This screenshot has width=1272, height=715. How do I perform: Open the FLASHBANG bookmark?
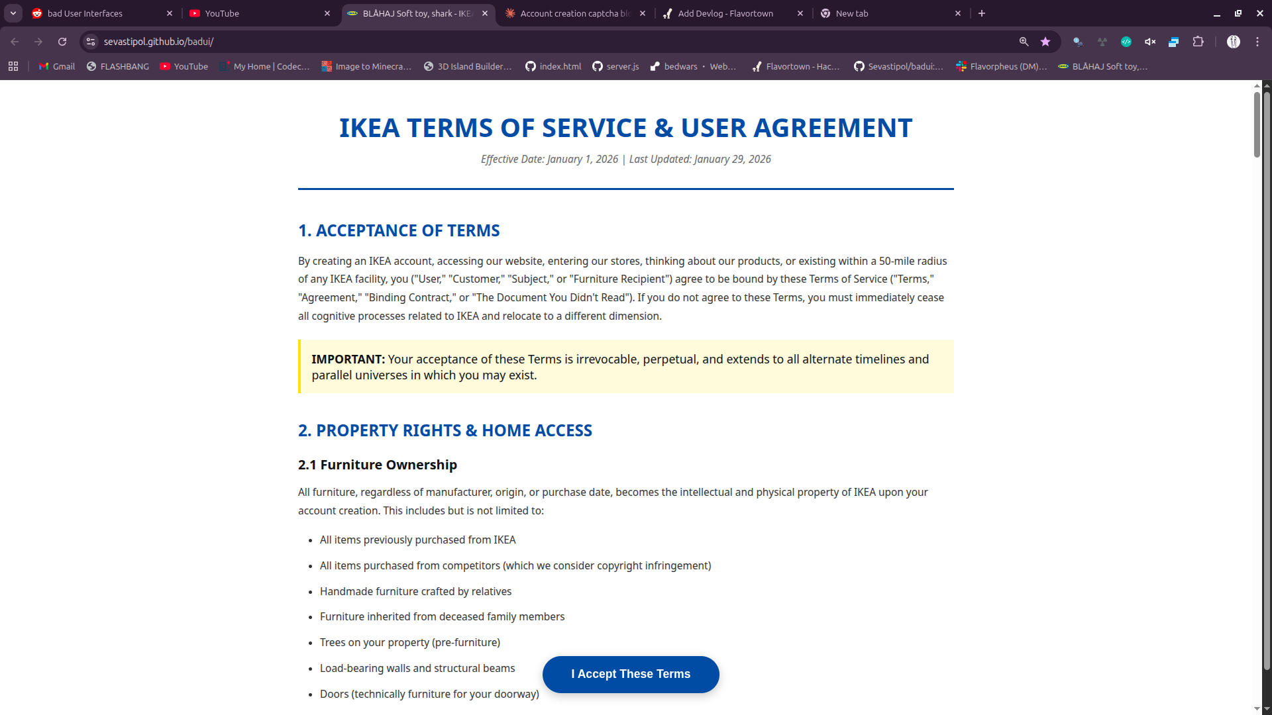(x=118, y=66)
